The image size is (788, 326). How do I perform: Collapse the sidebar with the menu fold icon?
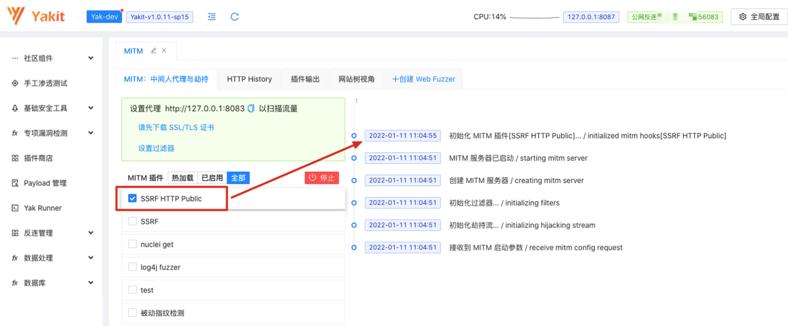point(212,17)
